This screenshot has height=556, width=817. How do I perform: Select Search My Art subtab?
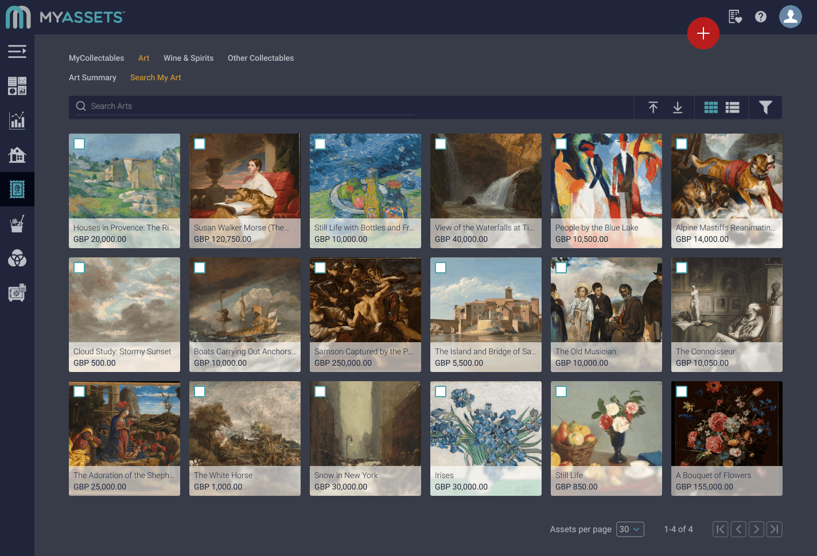[155, 77]
